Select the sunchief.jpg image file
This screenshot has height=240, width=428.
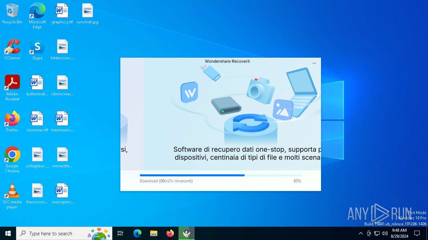click(87, 14)
